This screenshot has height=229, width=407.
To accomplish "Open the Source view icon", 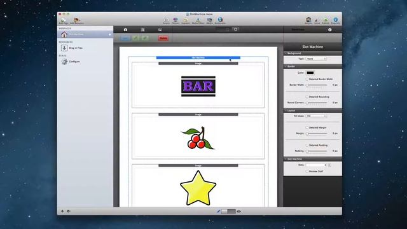I will pos(166,20).
